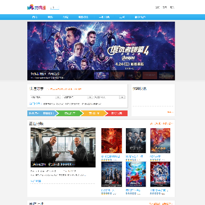
Task: Open the second item in the blue navigation bar
Action: tap(50, 17)
